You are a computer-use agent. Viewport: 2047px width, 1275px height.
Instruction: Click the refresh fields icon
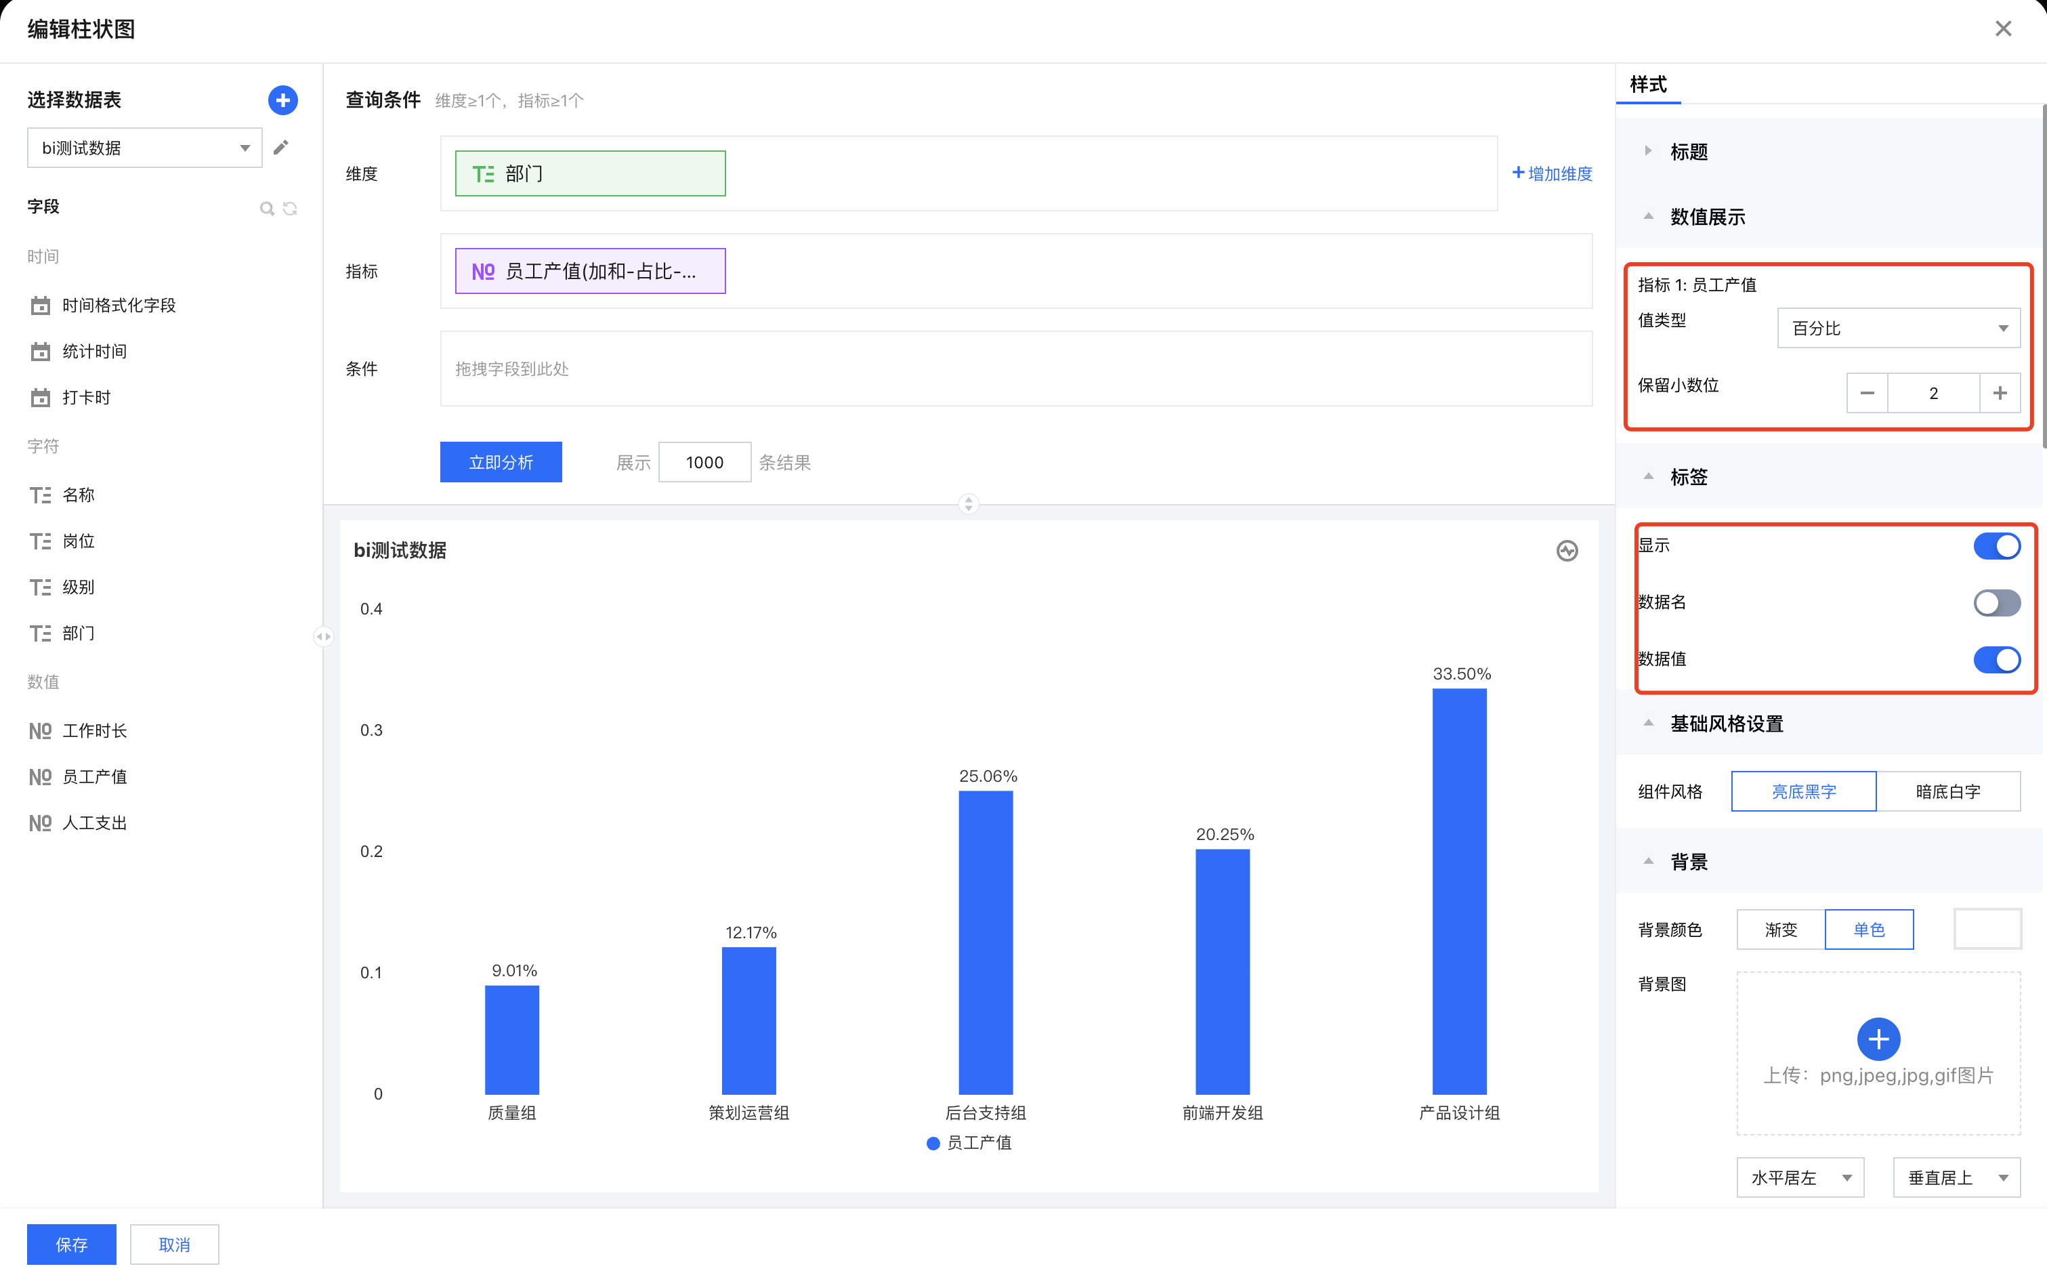pos(290,208)
